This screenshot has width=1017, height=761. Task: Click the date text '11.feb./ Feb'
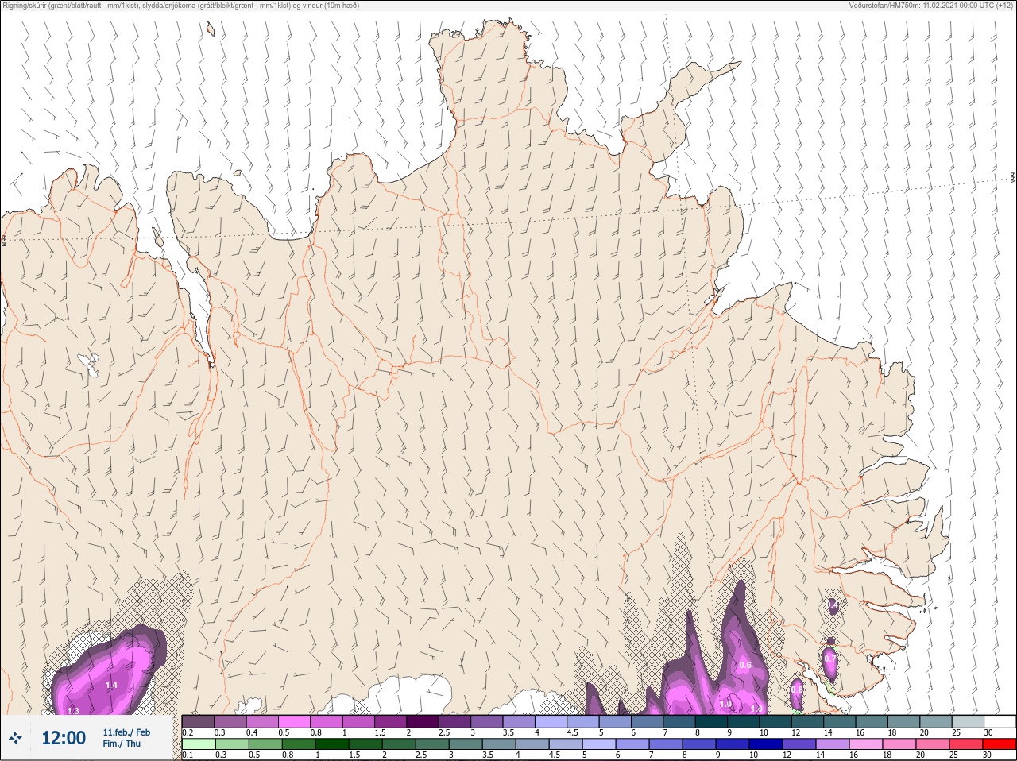tap(126, 732)
